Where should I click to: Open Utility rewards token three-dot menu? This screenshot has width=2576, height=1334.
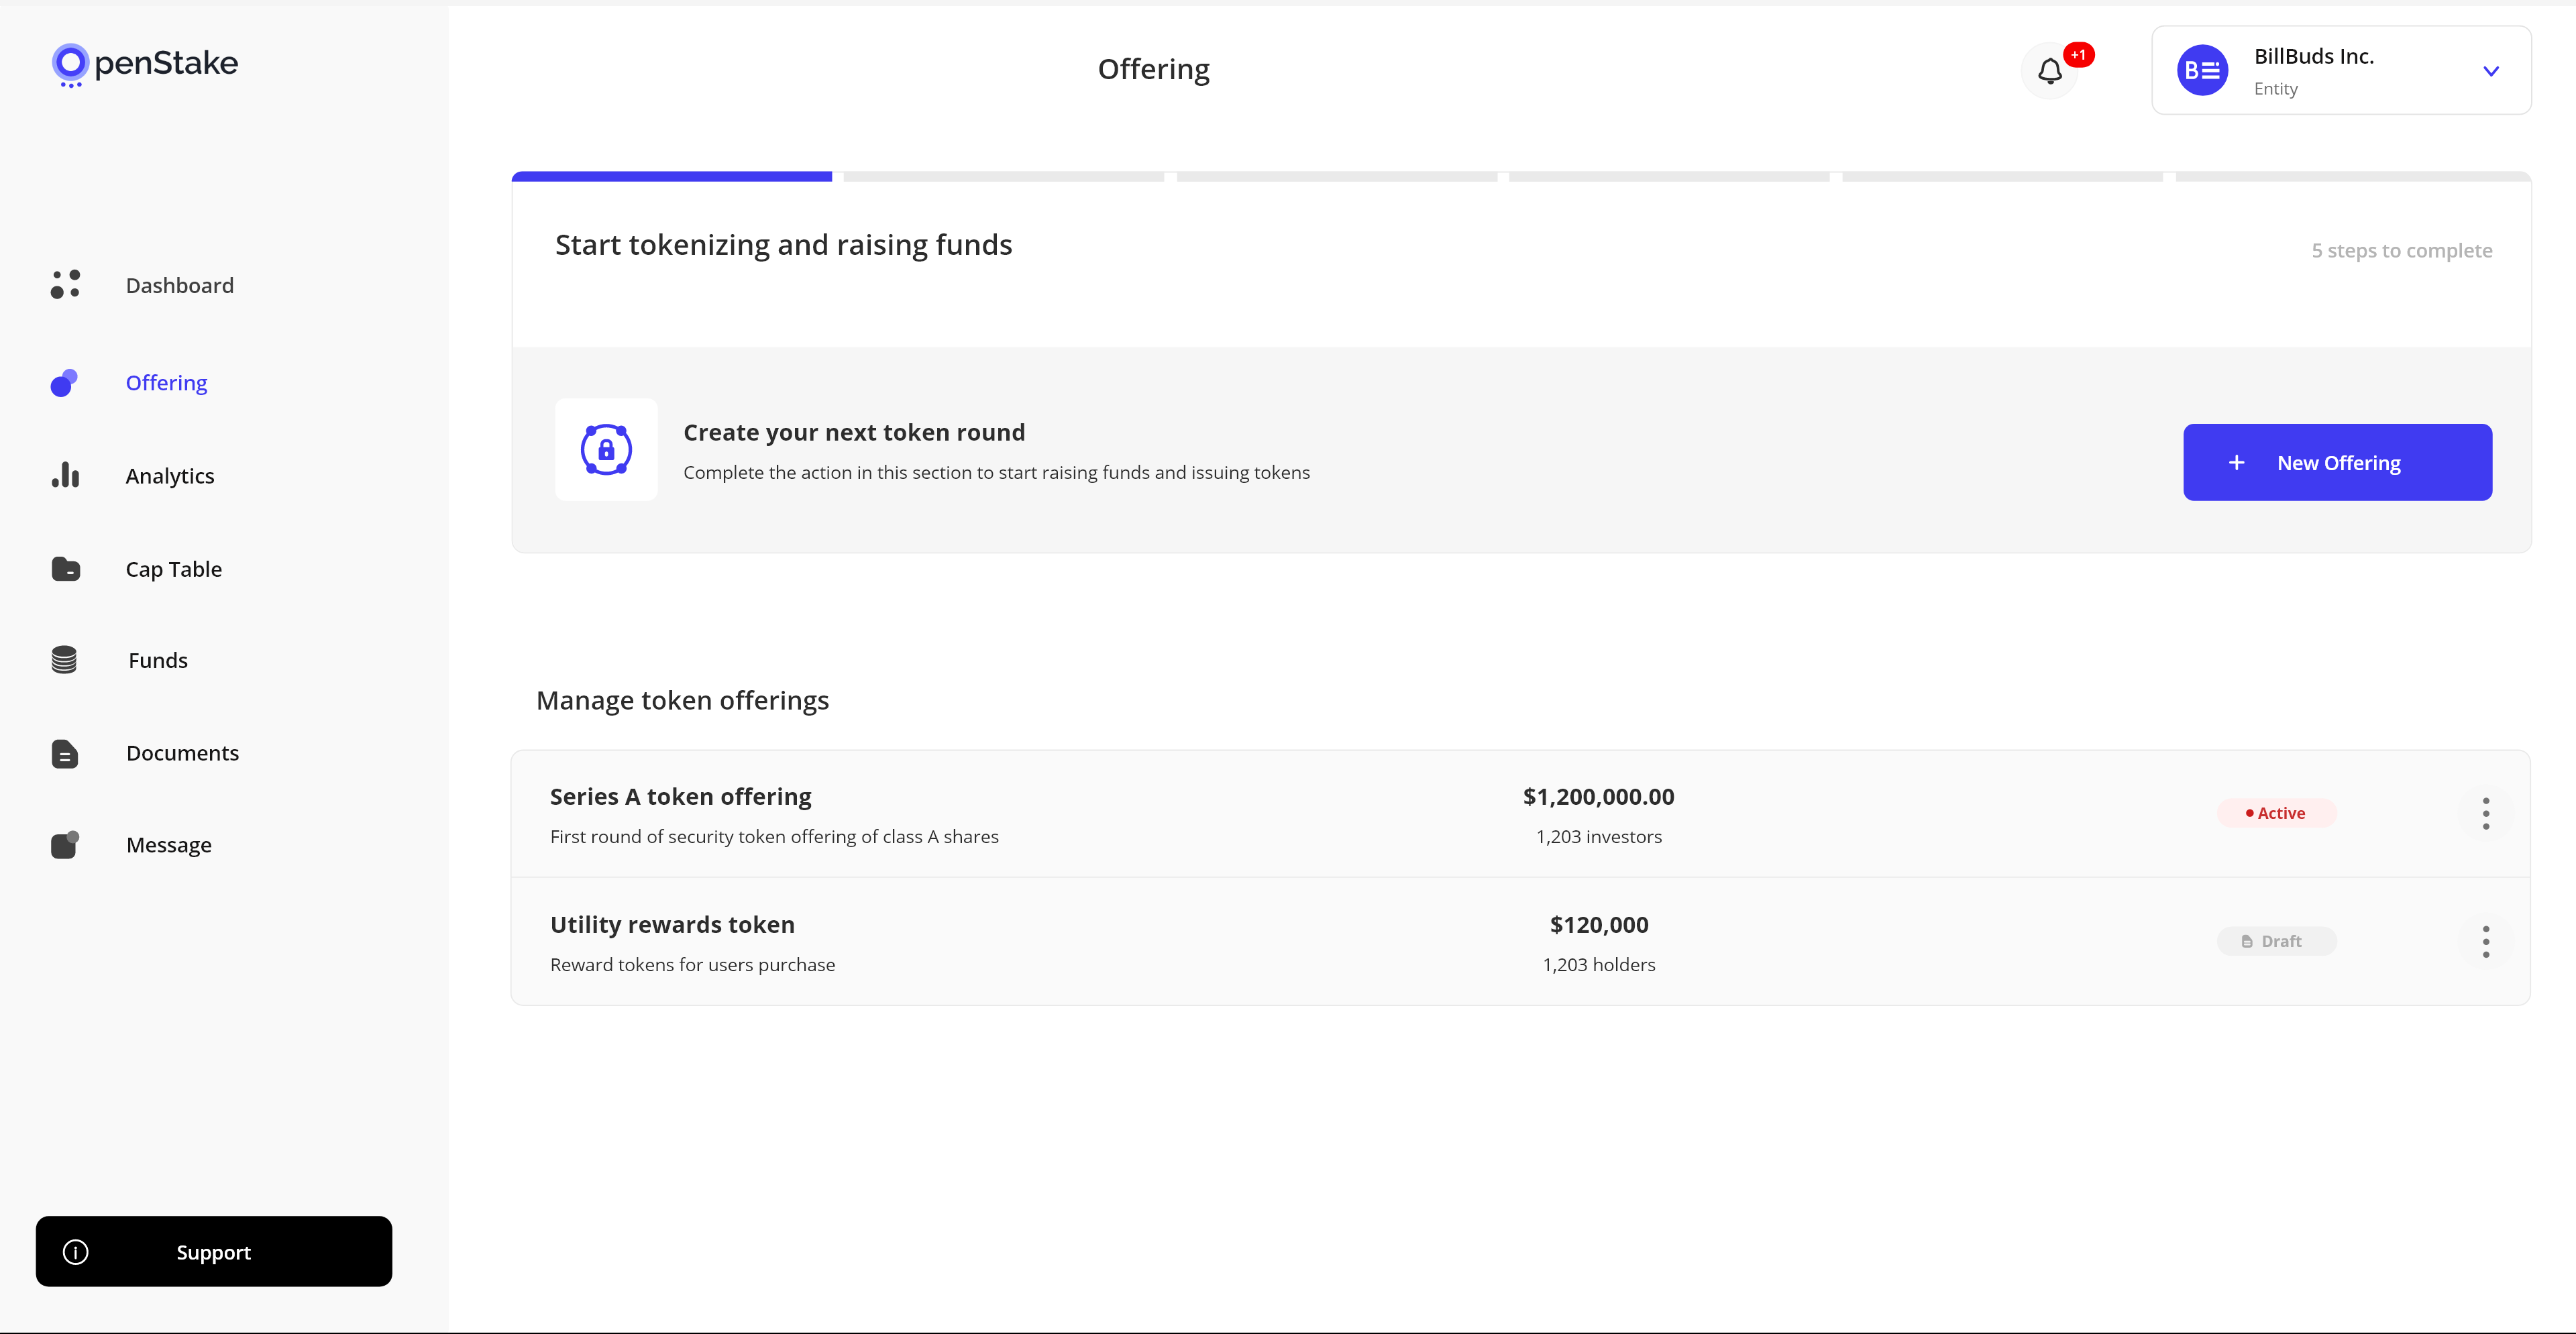click(x=2485, y=941)
